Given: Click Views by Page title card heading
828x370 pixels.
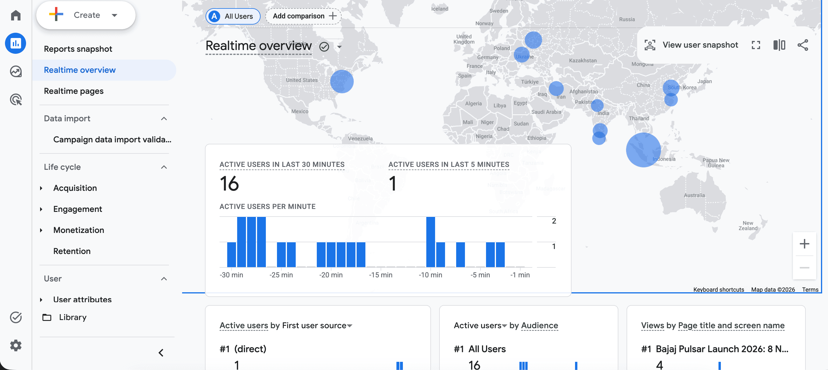Looking at the screenshot, I should tap(713, 326).
